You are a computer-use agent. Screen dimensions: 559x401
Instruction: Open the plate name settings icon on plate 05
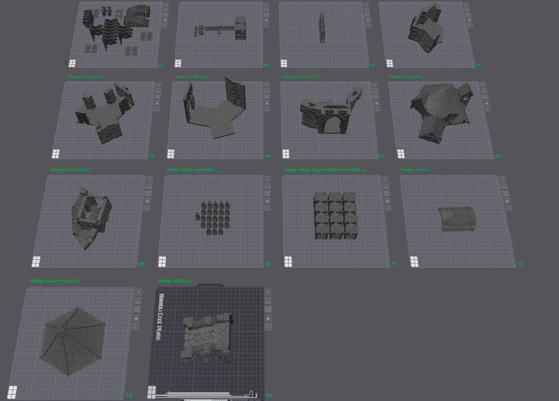158,109
